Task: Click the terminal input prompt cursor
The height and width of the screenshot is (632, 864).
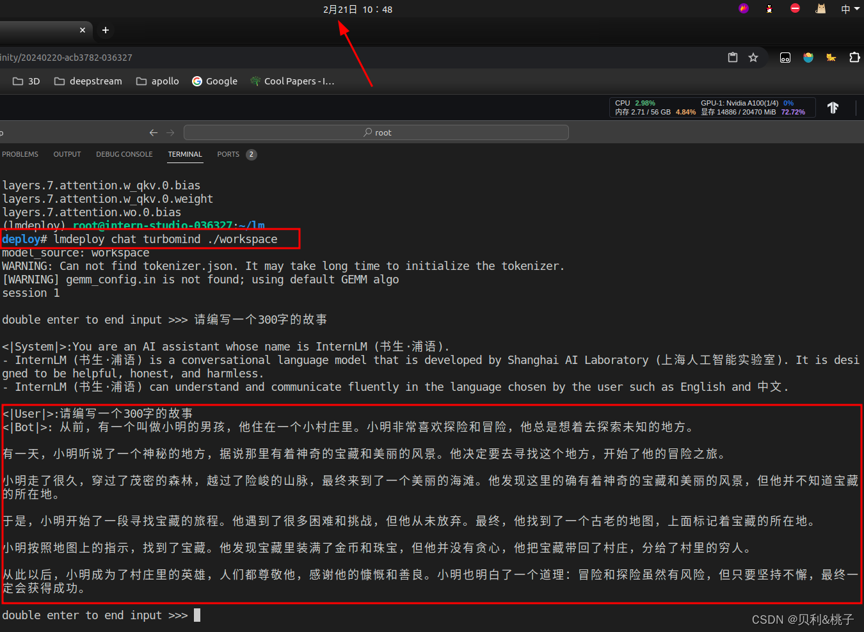Action: pos(197,615)
